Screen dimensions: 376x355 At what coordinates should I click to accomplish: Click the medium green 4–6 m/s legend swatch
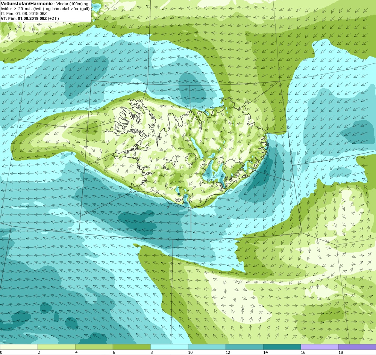click(x=94, y=347)
